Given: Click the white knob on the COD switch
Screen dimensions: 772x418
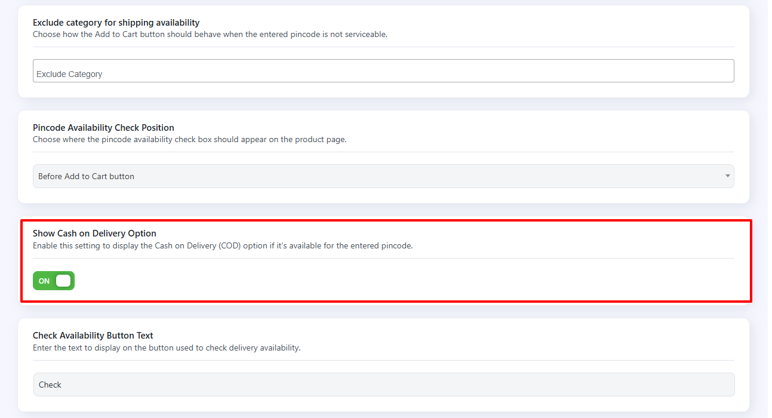Looking at the screenshot, I should (63, 281).
